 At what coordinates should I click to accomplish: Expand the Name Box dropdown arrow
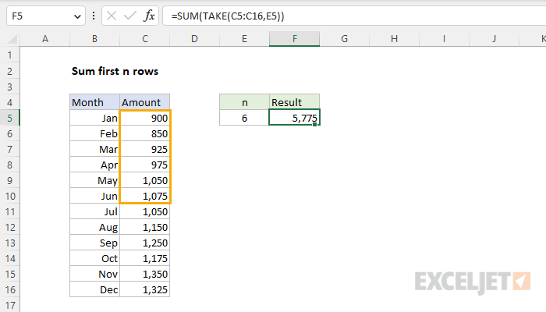[77, 16]
